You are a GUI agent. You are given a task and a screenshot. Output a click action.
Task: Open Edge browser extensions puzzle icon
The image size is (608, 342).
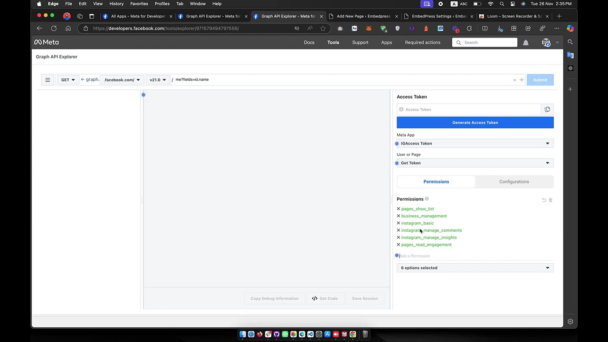[x=469, y=28]
